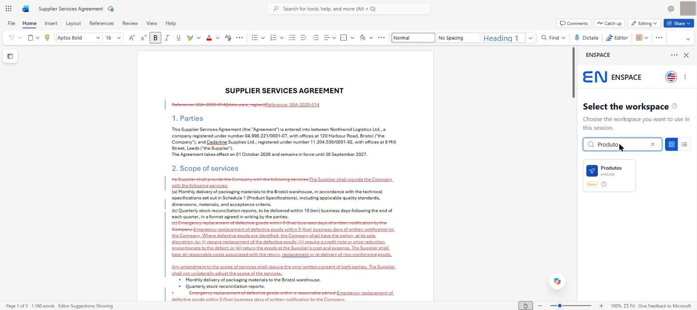
Task: Switch to the Insert tab
Action: click(51, 23)
